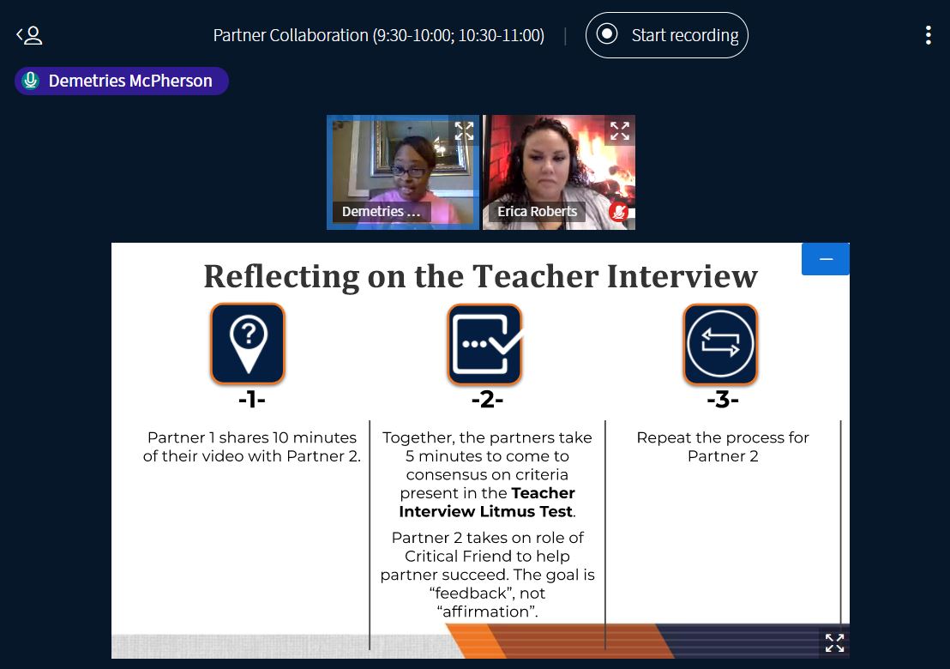This screenshot has width=950, height=669.
Task: Open the three-dot more options menu
Action: 929,35
